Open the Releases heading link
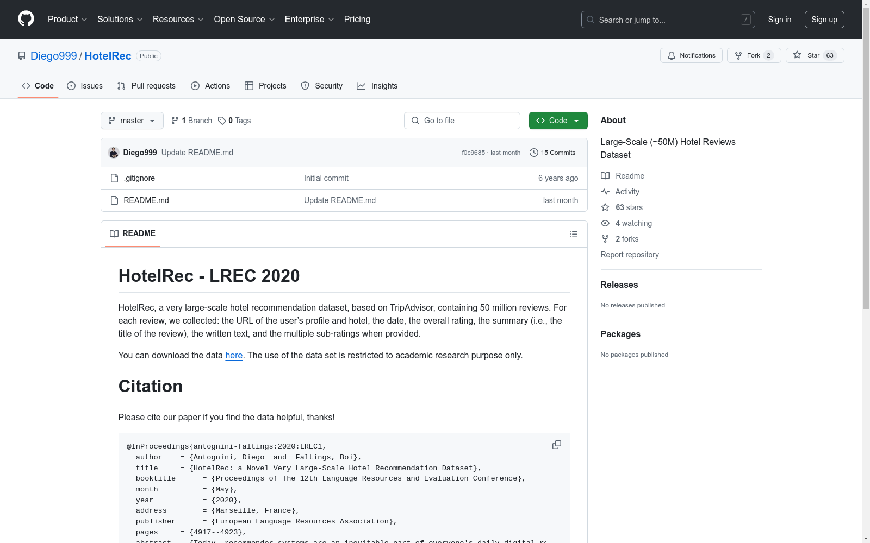 click(x=619, y=285)
